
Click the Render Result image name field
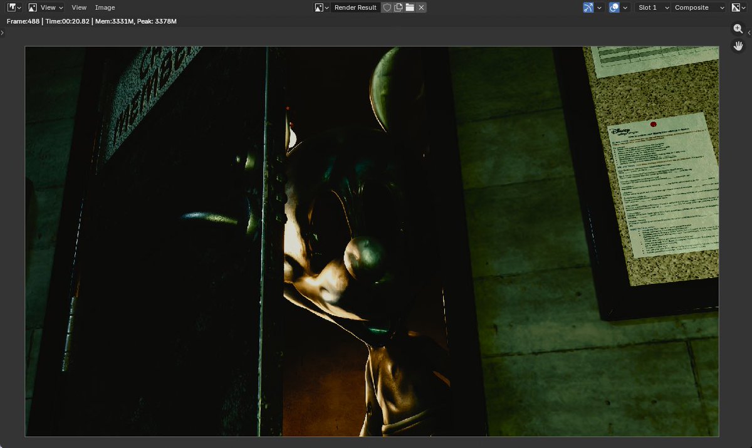click(355, 8)
